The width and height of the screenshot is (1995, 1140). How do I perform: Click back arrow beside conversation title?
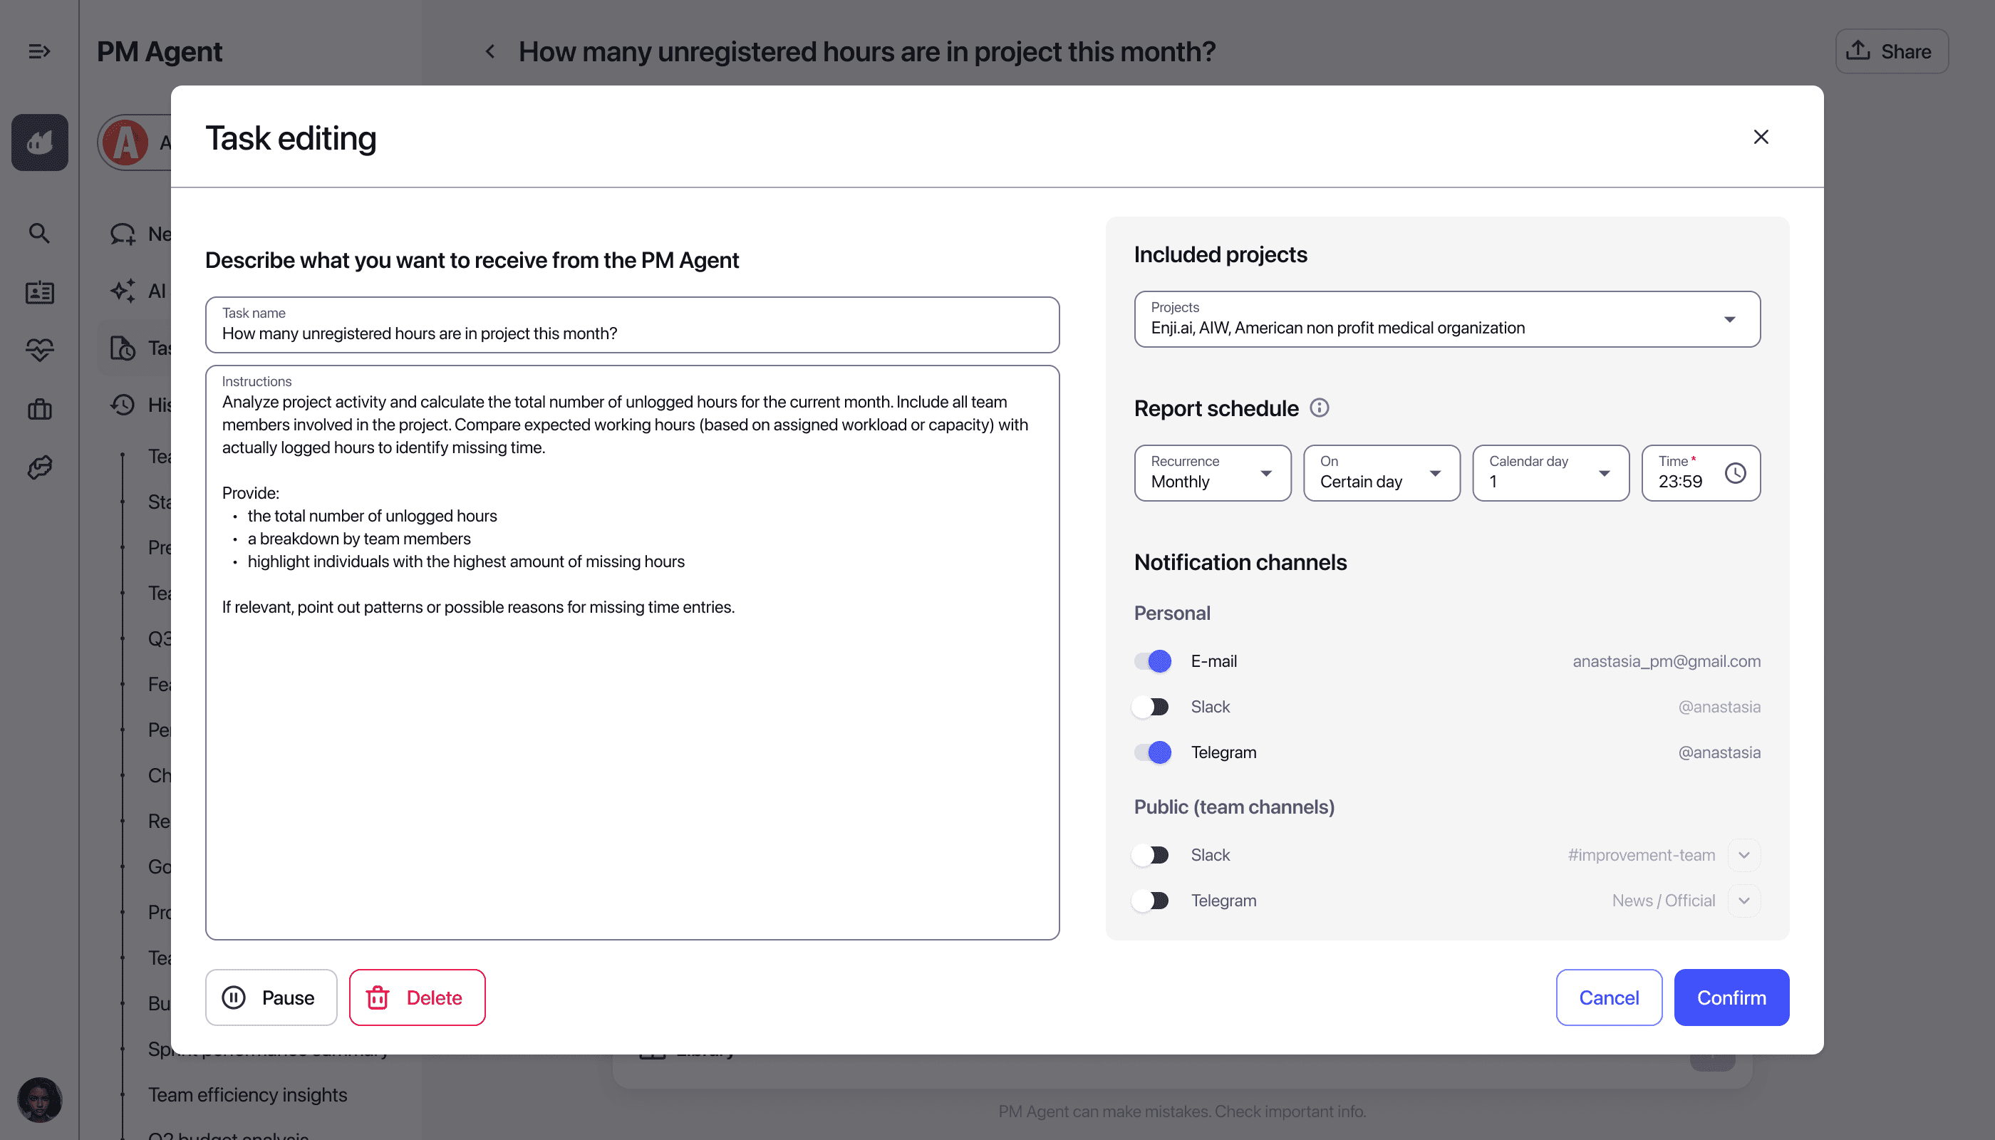(490, 52)
